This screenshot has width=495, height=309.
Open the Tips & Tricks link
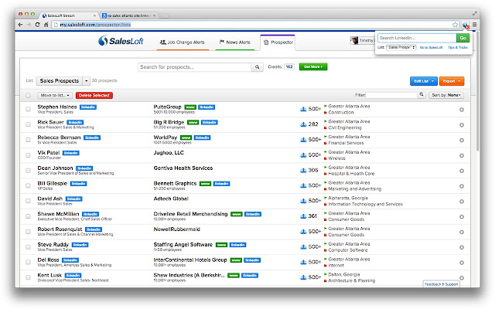pos(458,47)
